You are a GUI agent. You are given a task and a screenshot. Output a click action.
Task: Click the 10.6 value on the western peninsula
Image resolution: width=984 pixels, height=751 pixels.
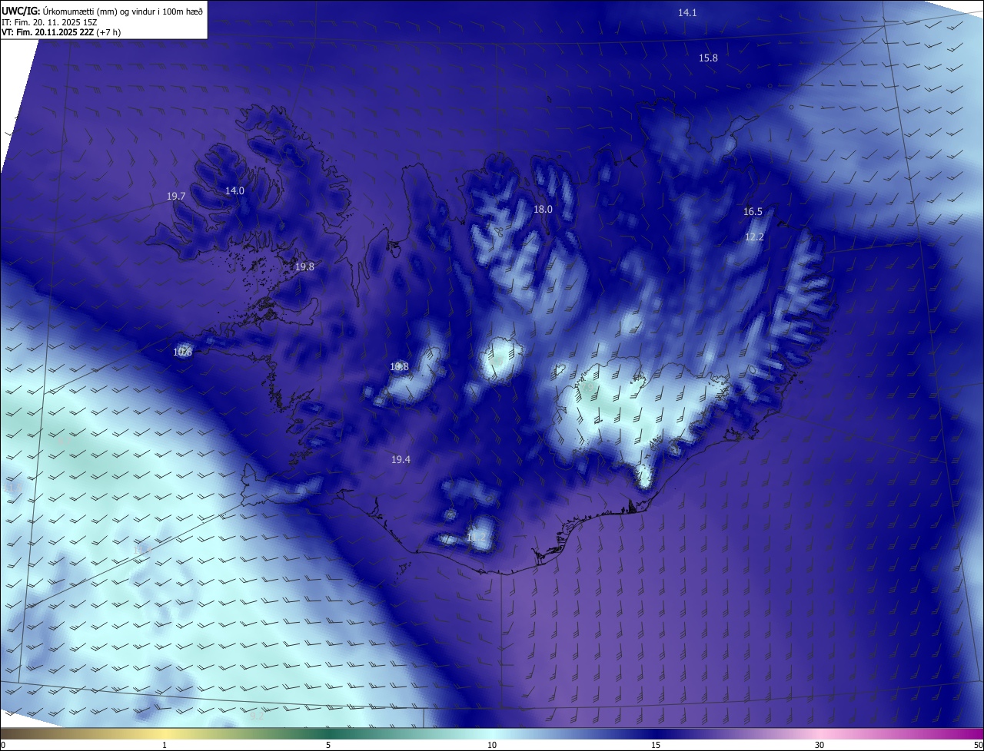182,352
